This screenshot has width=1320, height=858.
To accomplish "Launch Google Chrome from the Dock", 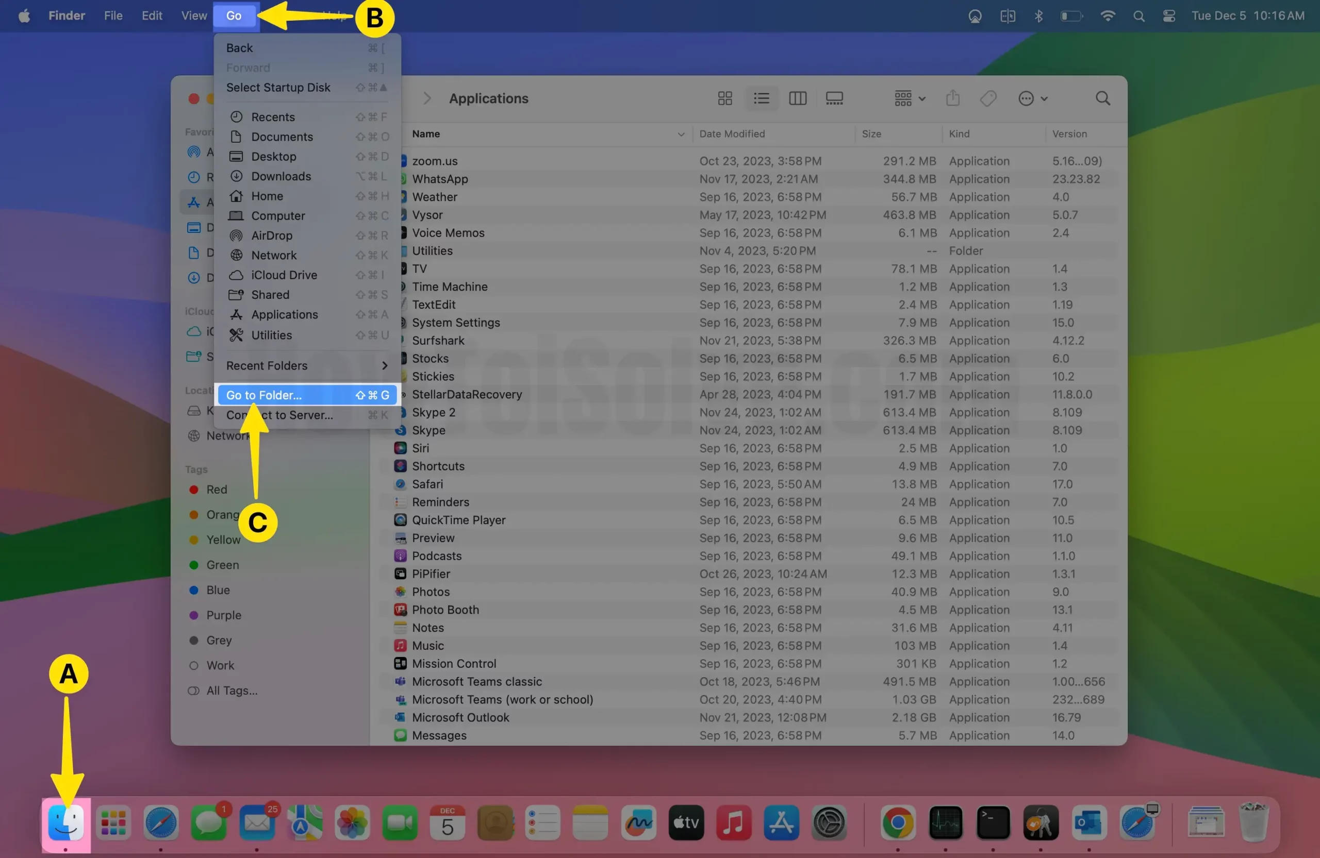I will [898, 822].
